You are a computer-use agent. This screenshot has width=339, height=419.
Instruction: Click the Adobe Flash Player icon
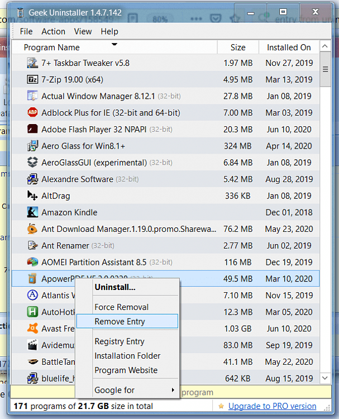[x=32, y=129]
